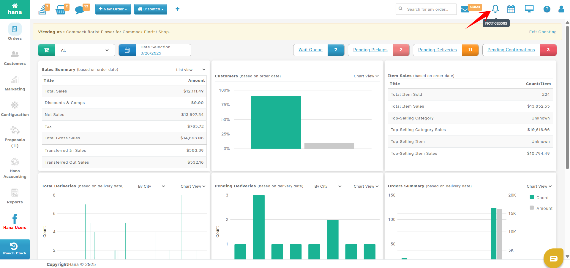Open the user profile icon

561,9
